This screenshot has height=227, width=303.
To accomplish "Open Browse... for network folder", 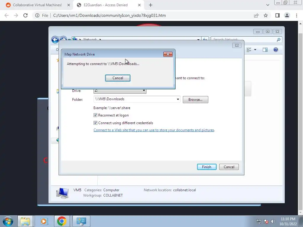I will [195, 100].
